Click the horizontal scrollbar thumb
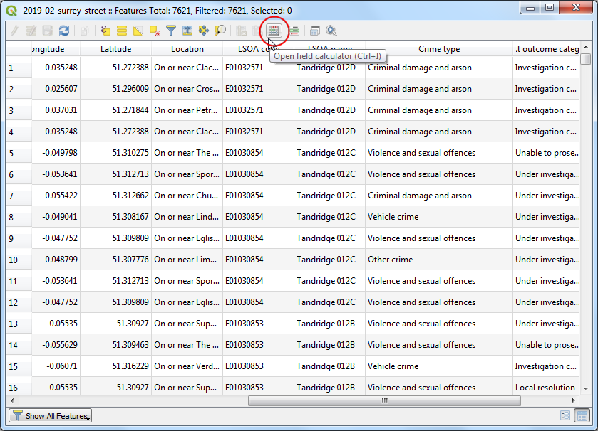This screenshot has width=598, height=431. coord(383,400)
